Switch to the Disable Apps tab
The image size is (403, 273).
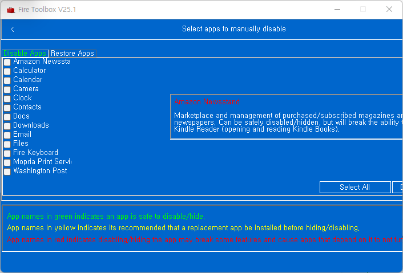pyautogui.click(x=25, y=54)
